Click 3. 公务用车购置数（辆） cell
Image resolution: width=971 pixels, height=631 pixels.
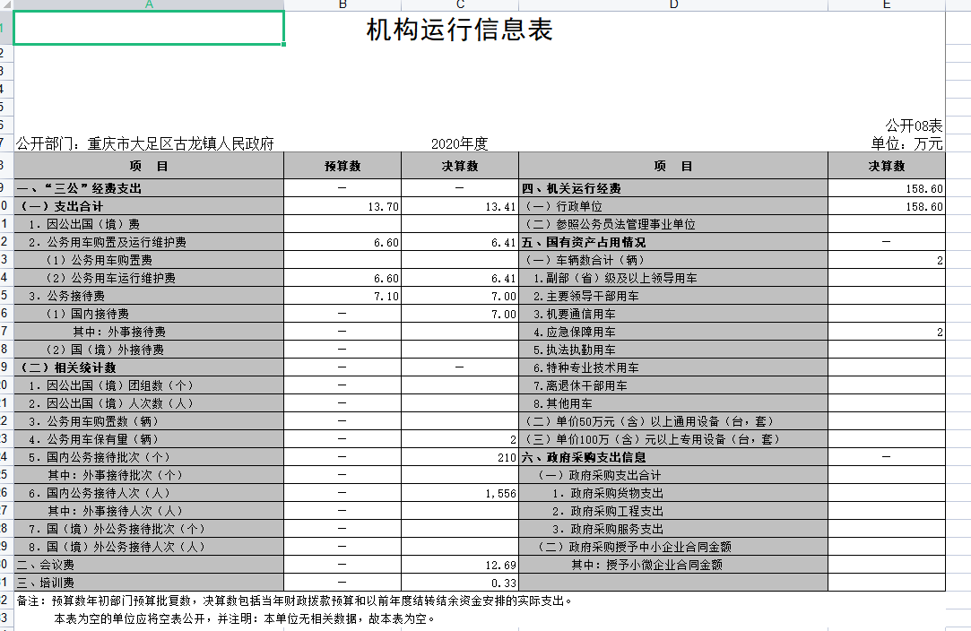pos(149,421)
